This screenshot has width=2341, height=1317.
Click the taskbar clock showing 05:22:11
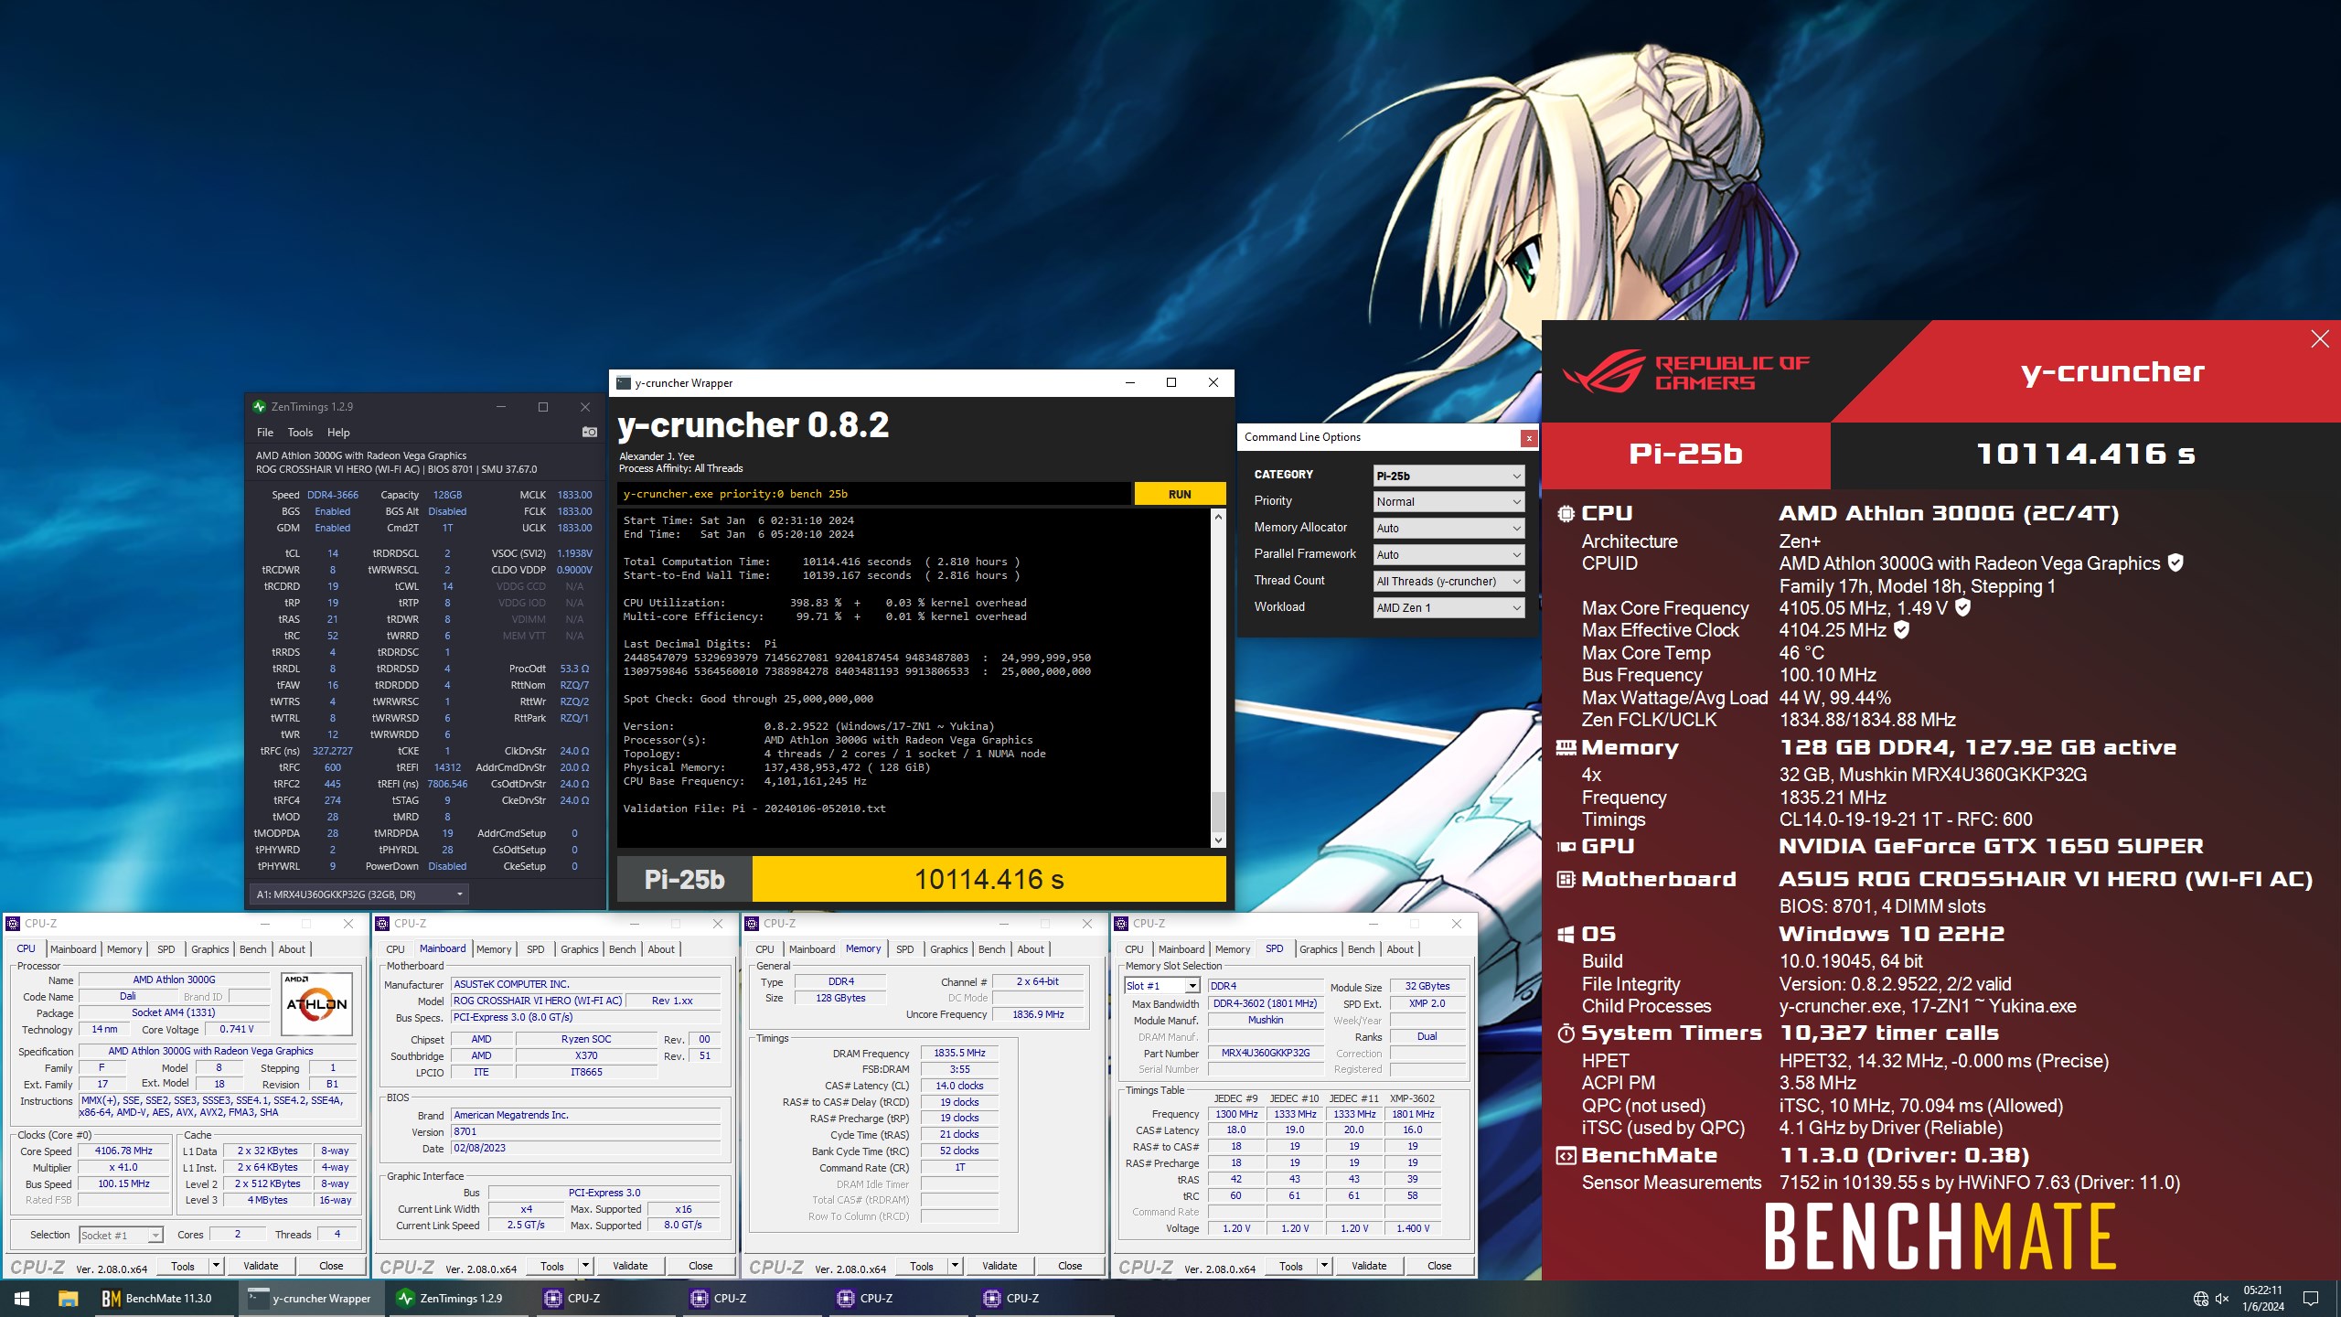(2262, 1298)
